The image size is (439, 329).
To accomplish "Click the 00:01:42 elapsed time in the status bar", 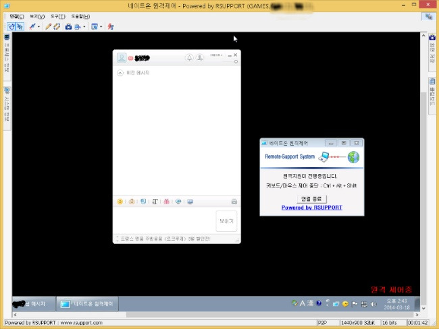I will (417, 322).
